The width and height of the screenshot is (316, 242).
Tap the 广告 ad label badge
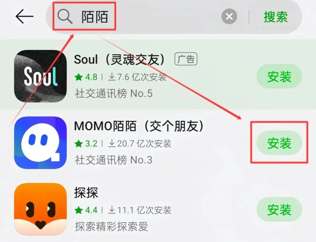point(186,59)
